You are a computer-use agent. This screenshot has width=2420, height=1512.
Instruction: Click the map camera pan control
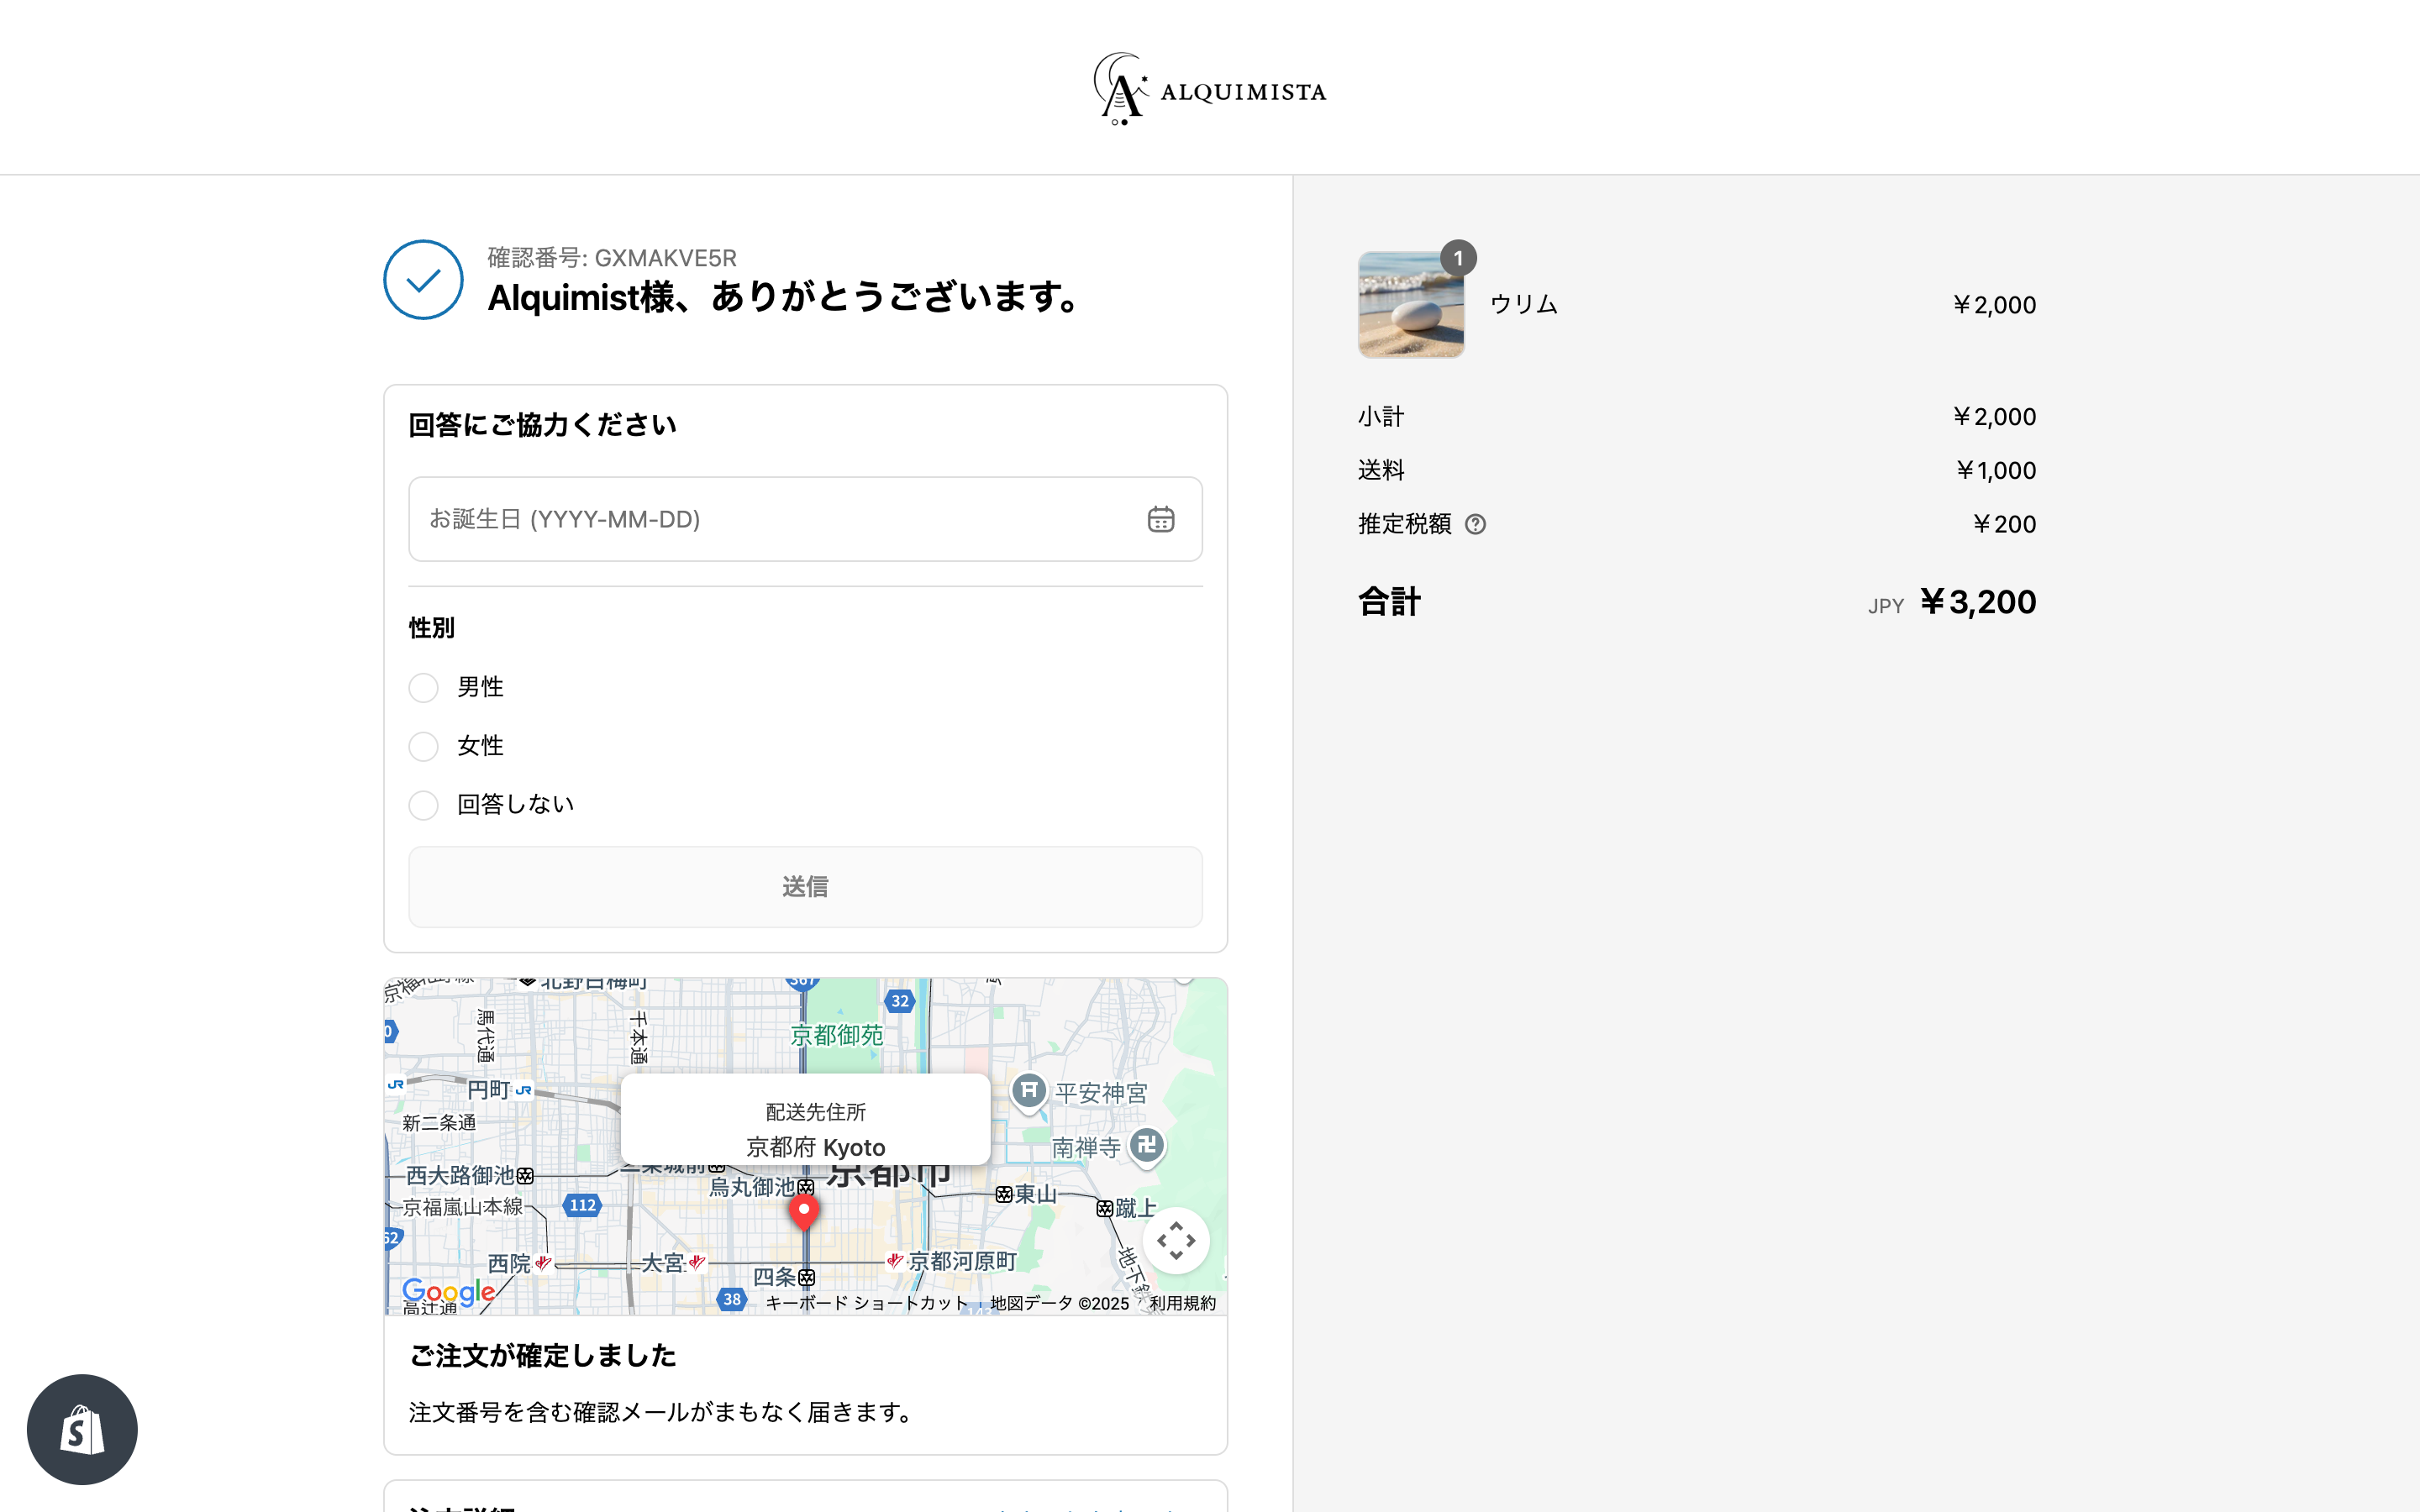click(1176, 1240)
